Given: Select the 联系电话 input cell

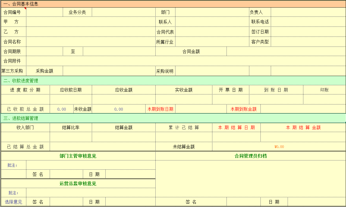Looking at the screenshot, I should tap(308, 22).
